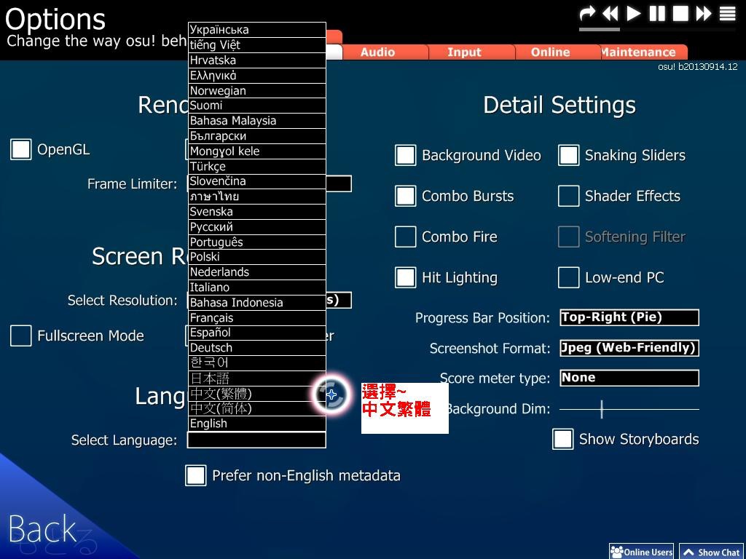This screenshot has height=559, width=746.
Task: Pause music with jukebox pause icon
Action: tap(657, 13)
